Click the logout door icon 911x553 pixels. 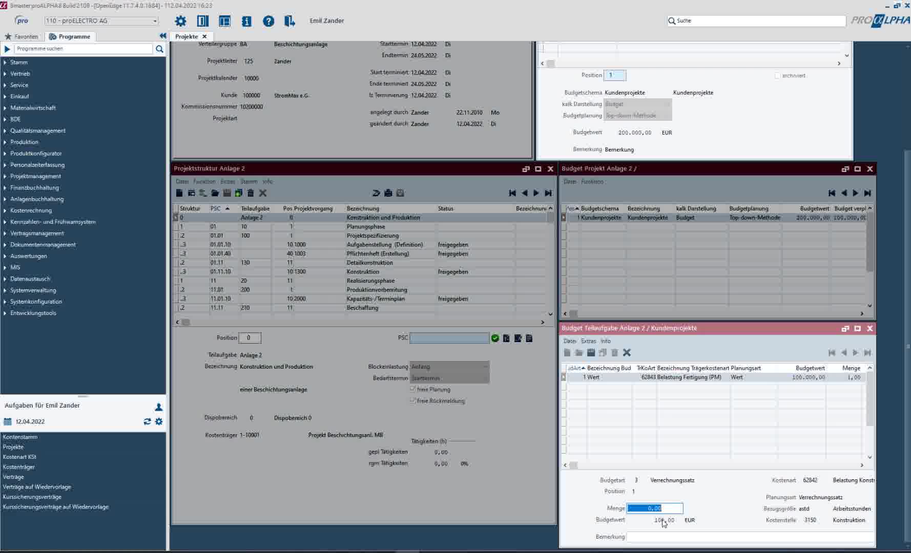point(289,21)
